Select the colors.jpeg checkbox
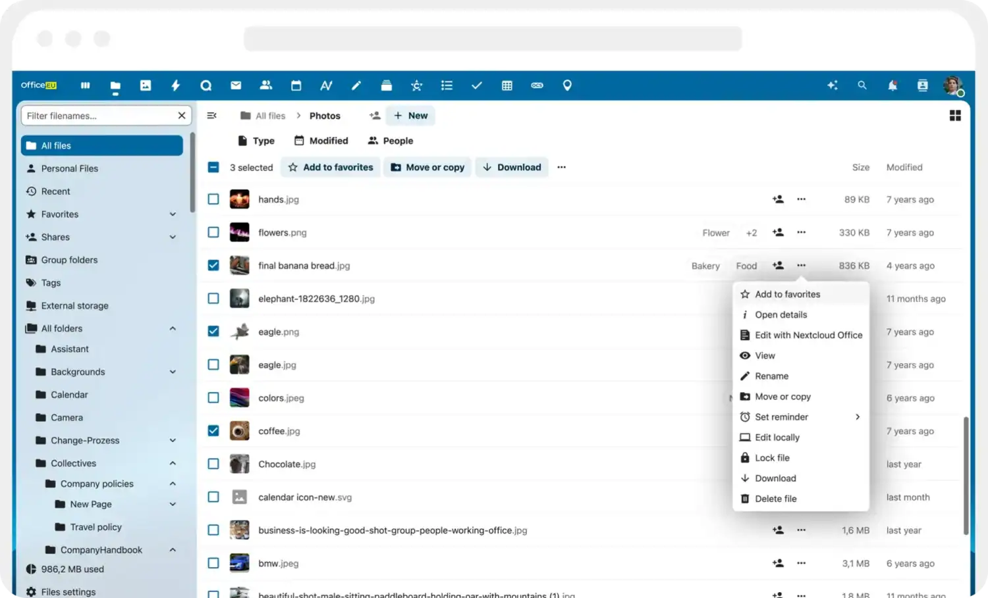 coord(213,398)
